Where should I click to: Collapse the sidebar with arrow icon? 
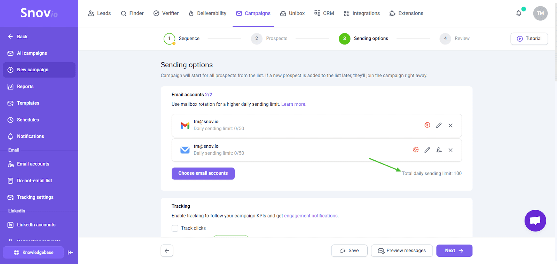(x=70, y=253)
